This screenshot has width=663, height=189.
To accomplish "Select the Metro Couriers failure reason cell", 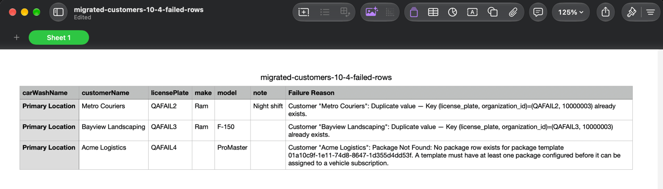I will pos(459,110).
